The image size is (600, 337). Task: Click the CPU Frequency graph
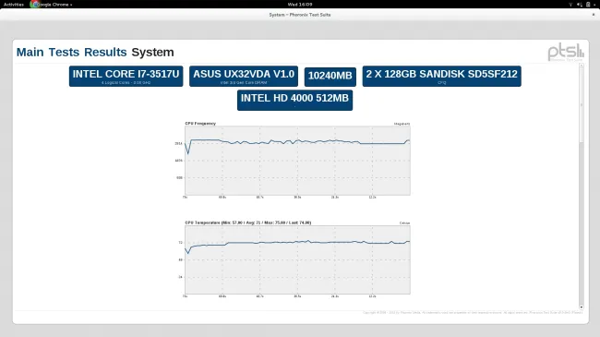[x=297, y=160]
